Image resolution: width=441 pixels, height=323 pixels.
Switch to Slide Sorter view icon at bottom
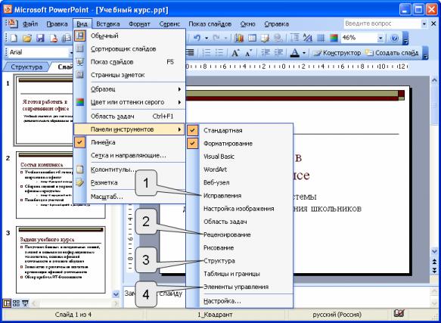17,303
